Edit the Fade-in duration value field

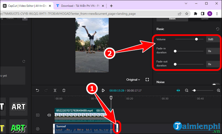pyautogui.click(x=213, y=51)
